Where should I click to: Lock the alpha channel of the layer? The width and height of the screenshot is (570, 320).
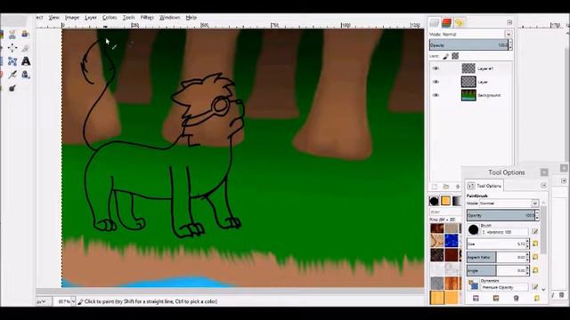pyautogui.click(x=455, y=56)
